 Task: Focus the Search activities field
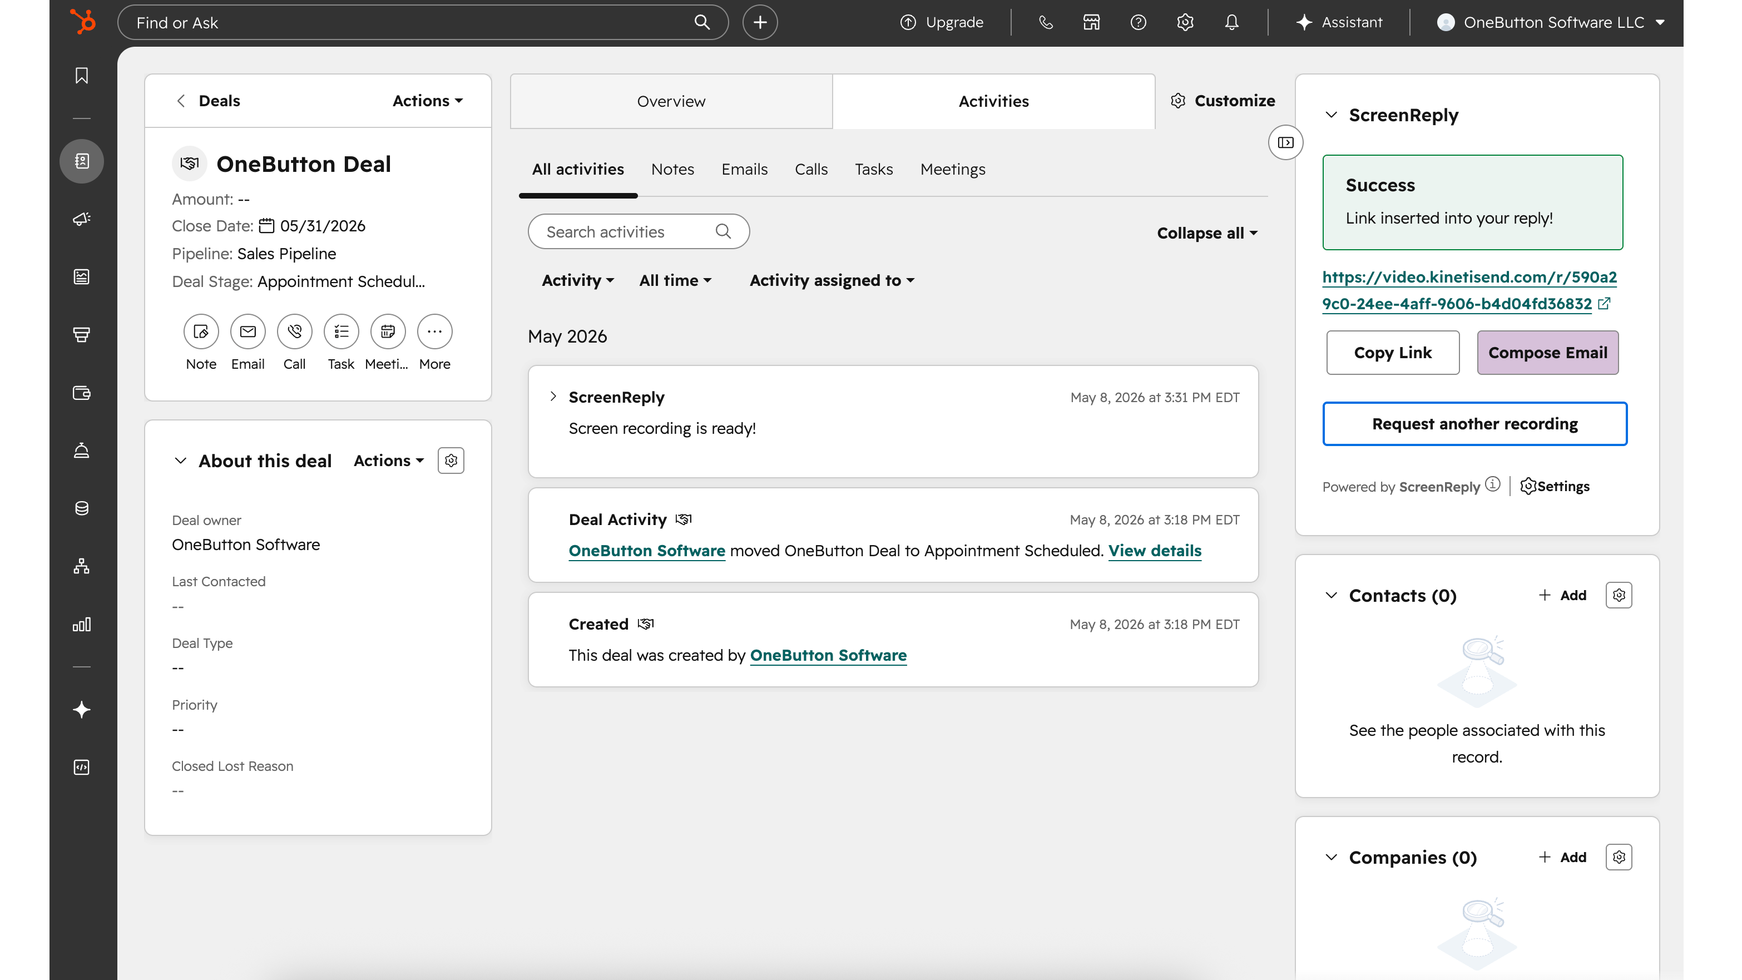click(639, 231)
